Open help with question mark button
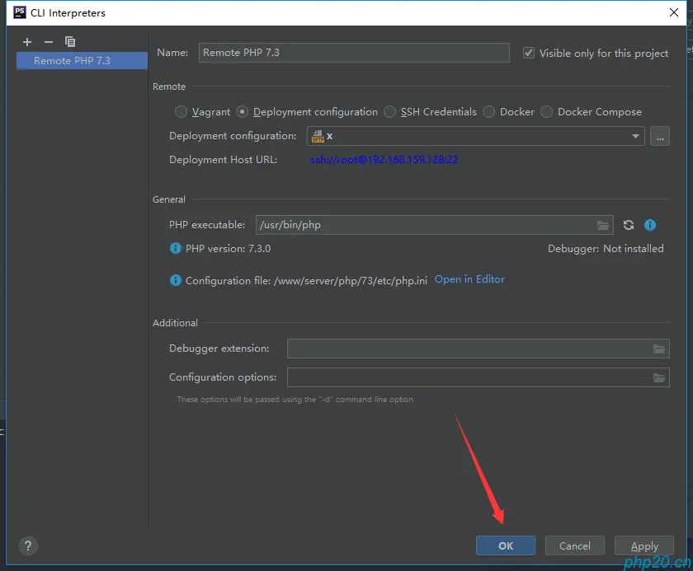The image size is (693, 571). (28, 545)
